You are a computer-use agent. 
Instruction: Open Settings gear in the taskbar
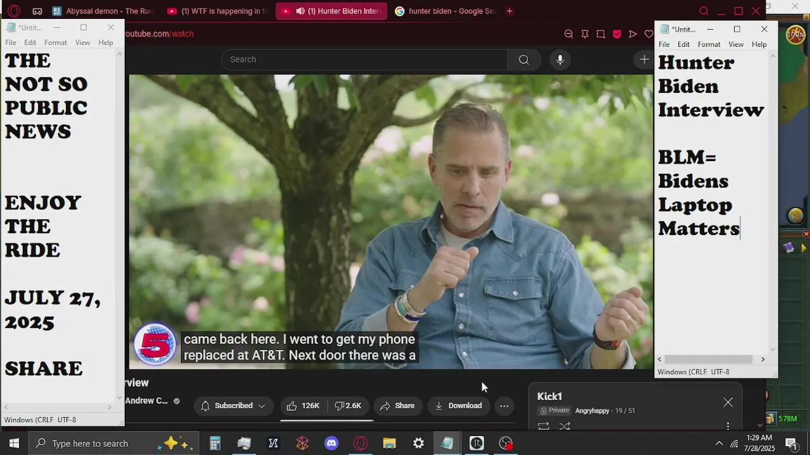418,443
